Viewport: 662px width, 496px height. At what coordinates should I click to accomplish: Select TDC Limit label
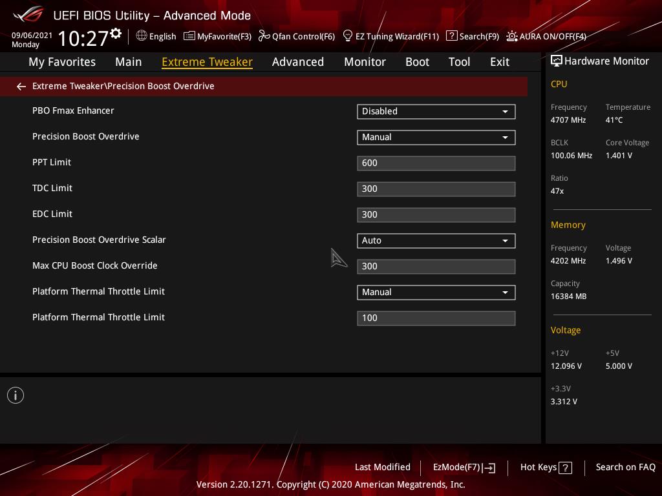pyautogui.click(x=52, y=188)
